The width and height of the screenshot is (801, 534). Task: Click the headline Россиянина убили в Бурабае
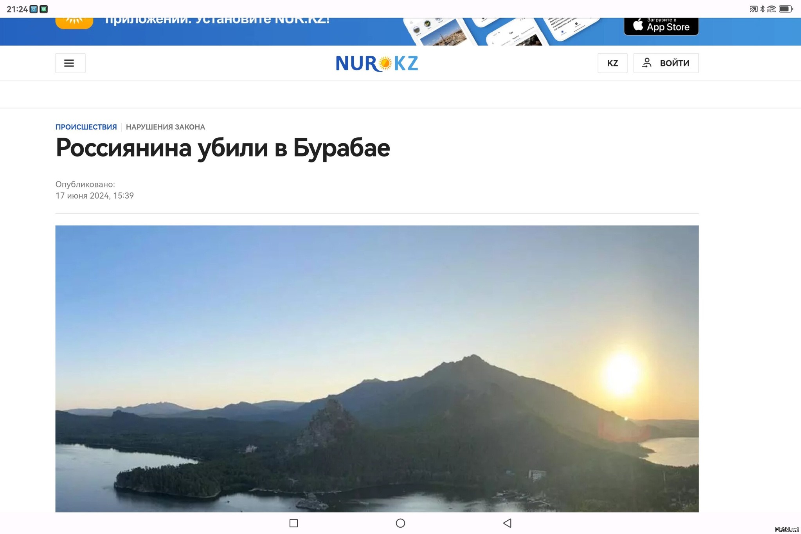223,148
